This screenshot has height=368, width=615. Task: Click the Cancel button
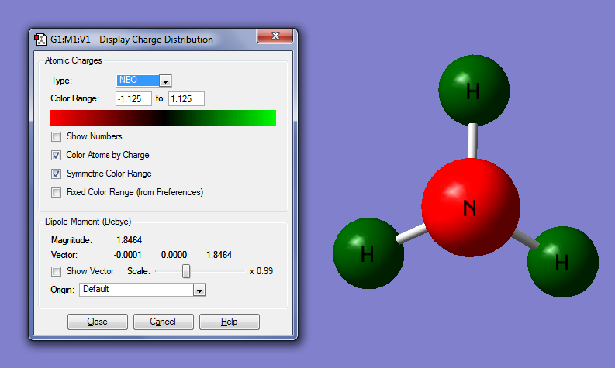click(163, 322)
